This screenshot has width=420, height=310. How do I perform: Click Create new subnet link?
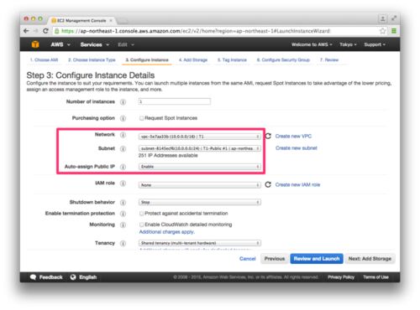[297, 148]
